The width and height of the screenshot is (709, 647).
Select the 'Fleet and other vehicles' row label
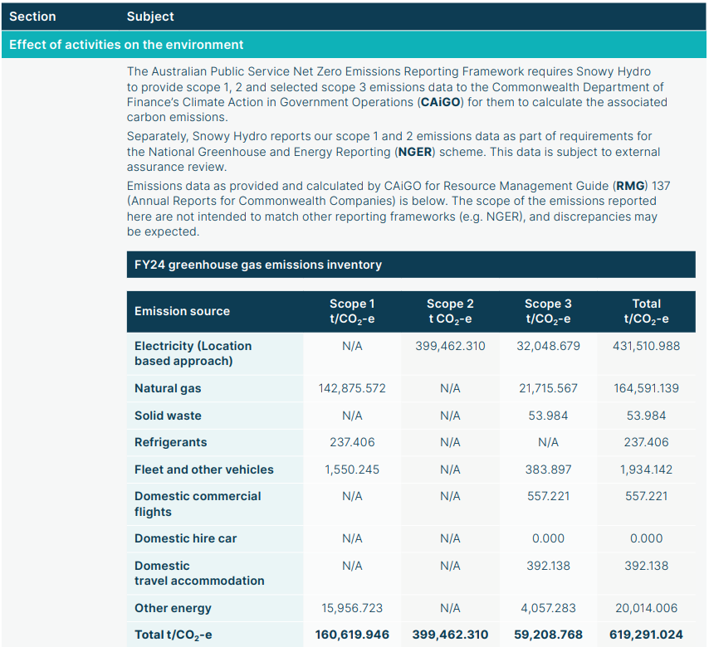pyautogui.click(x=204, y=469)
